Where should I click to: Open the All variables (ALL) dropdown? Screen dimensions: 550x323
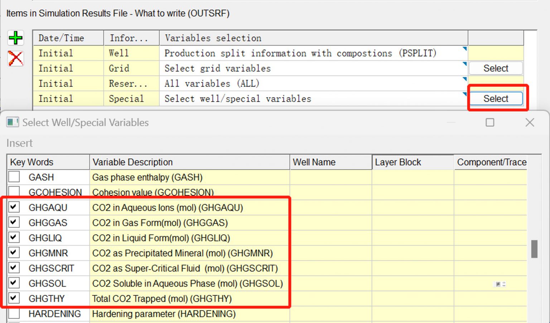coord(464,79)
